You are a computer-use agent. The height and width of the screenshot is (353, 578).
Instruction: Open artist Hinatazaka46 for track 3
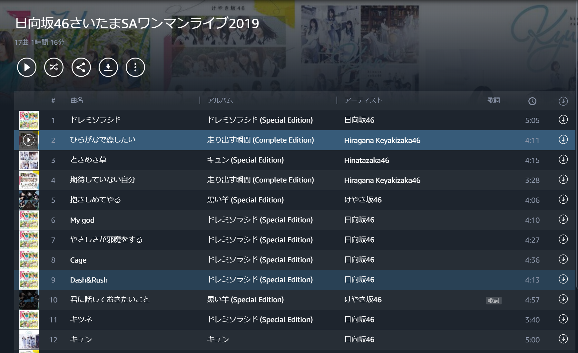click(367, 160)
